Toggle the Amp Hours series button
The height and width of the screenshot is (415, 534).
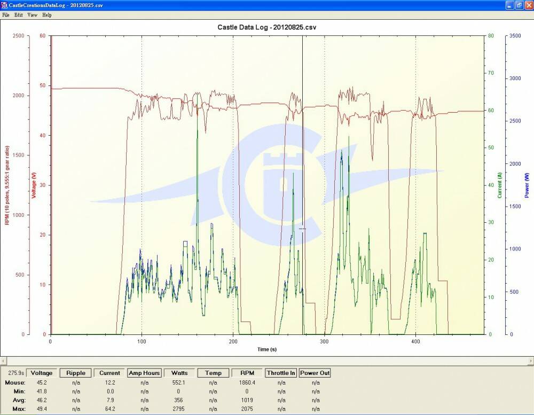[x=144, y=373]
